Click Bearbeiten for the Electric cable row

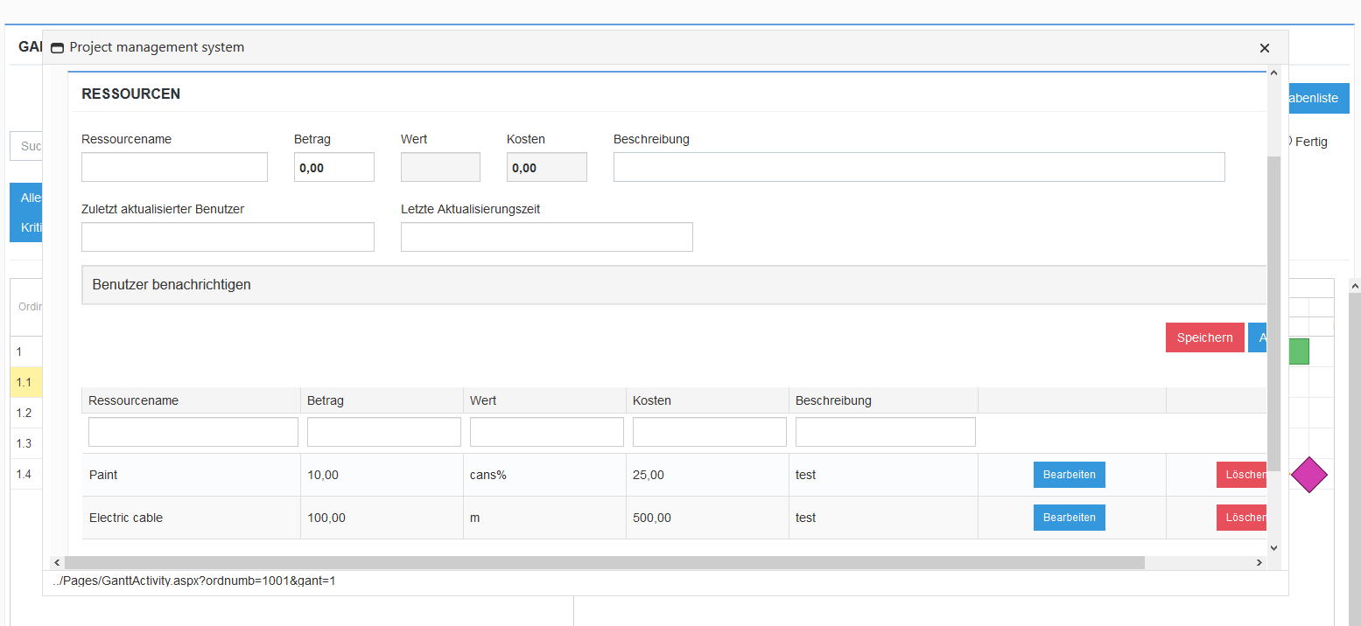tap(1070, 518)
